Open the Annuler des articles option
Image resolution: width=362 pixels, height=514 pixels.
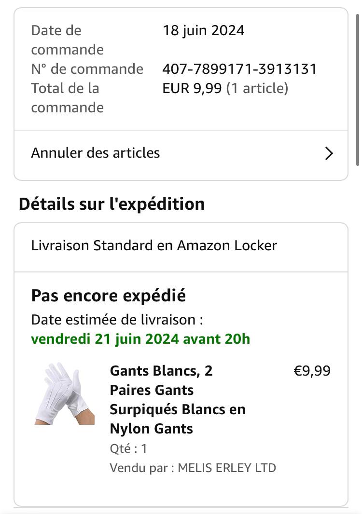click(x=96, y=153)
